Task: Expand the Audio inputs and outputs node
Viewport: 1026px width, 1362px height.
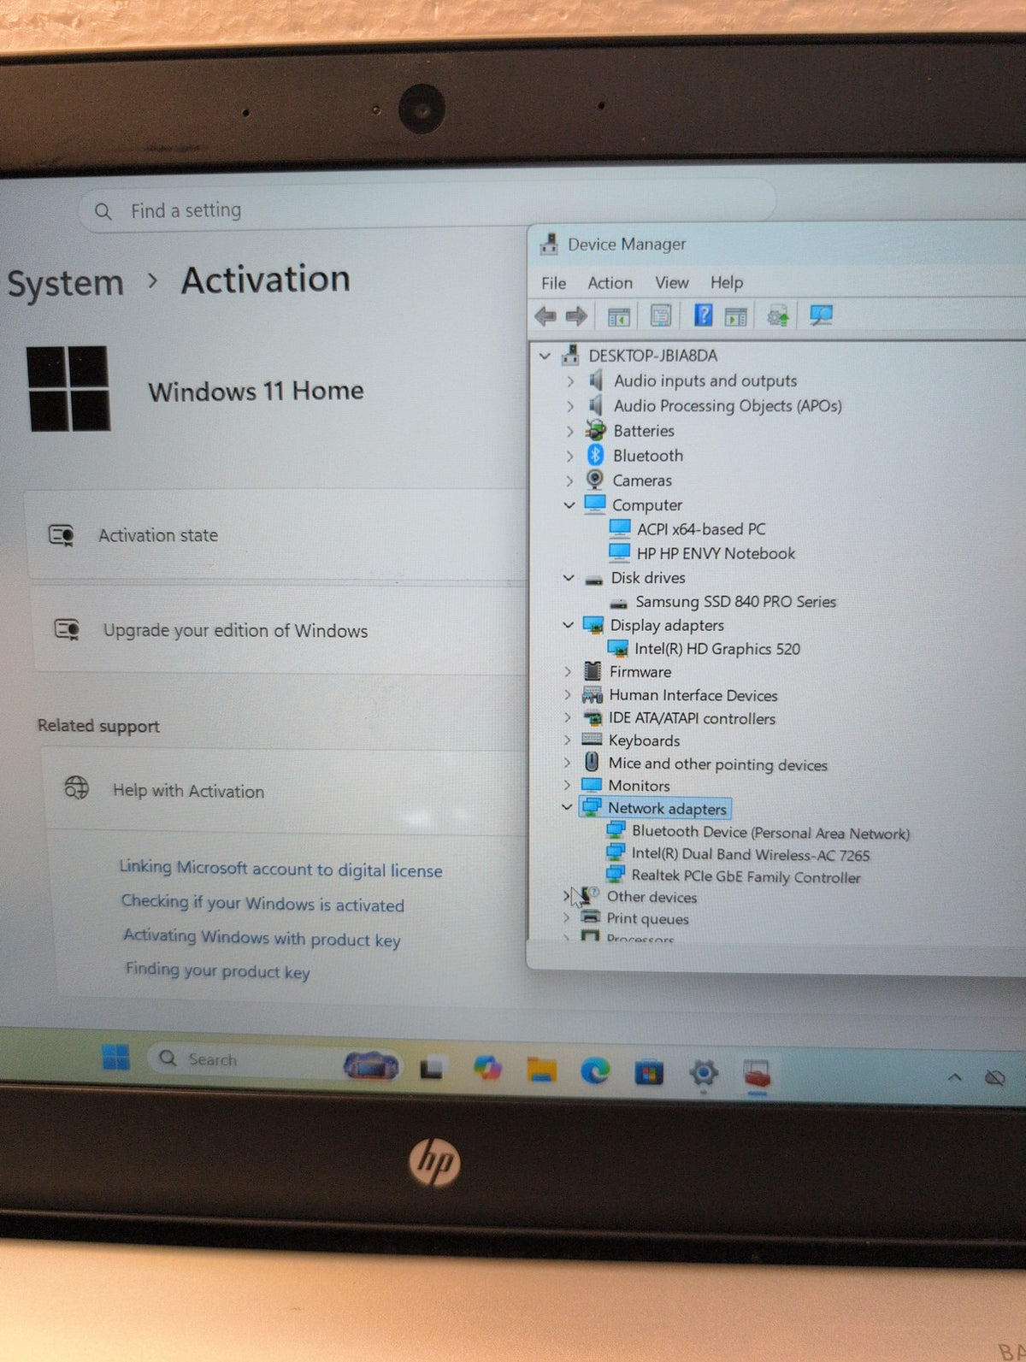Action: [570, 381]
